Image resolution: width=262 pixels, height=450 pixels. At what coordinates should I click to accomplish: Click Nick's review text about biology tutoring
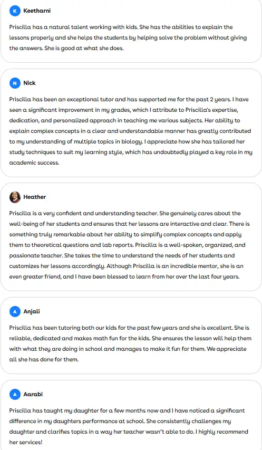point(131,131)
